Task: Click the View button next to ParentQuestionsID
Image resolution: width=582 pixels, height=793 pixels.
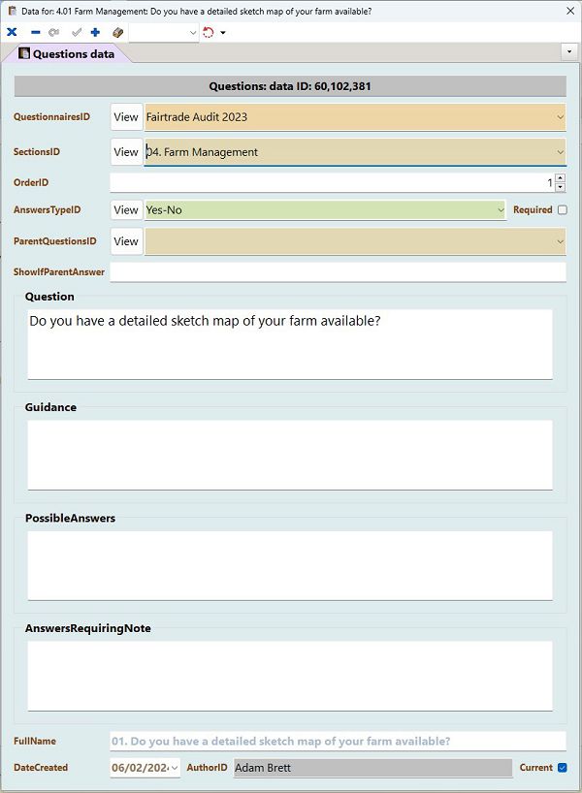Action: click(126, 241)
